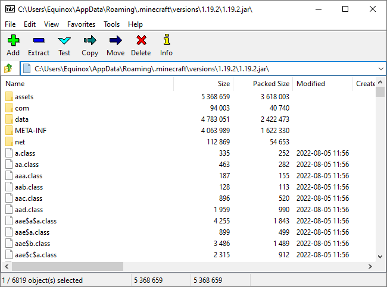Click size 4 783 051 of data
Viewport: 387px width, 287px height.
(215, 119)
